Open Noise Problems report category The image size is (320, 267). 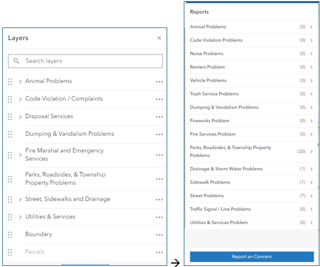tap(252, 54)
